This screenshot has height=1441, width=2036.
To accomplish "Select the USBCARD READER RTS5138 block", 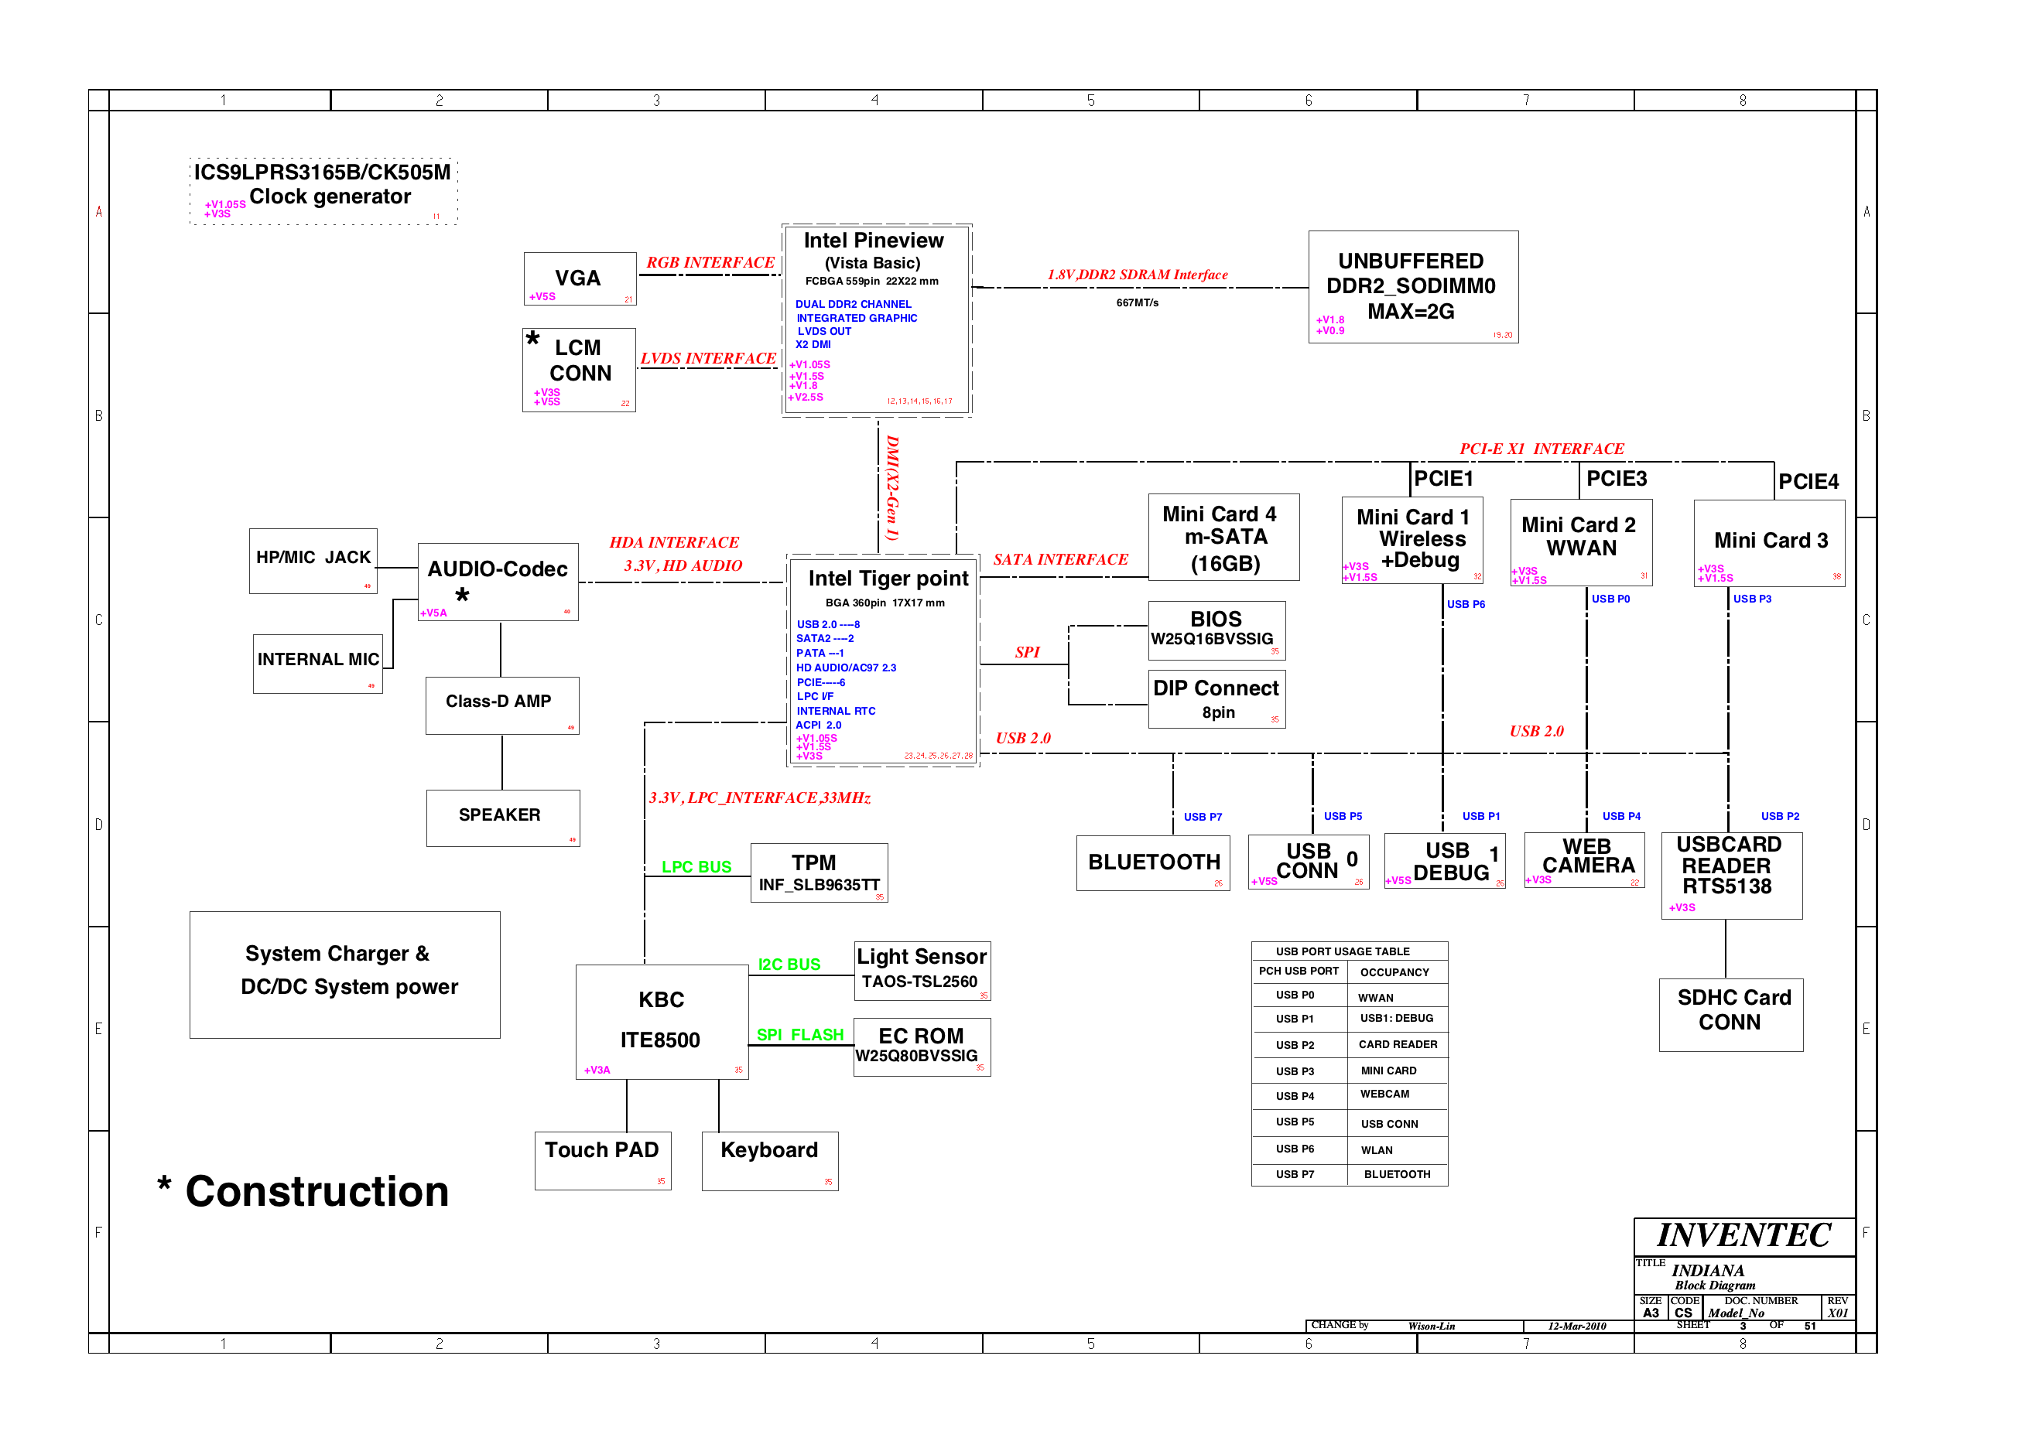I will [x=1733, y=876].
